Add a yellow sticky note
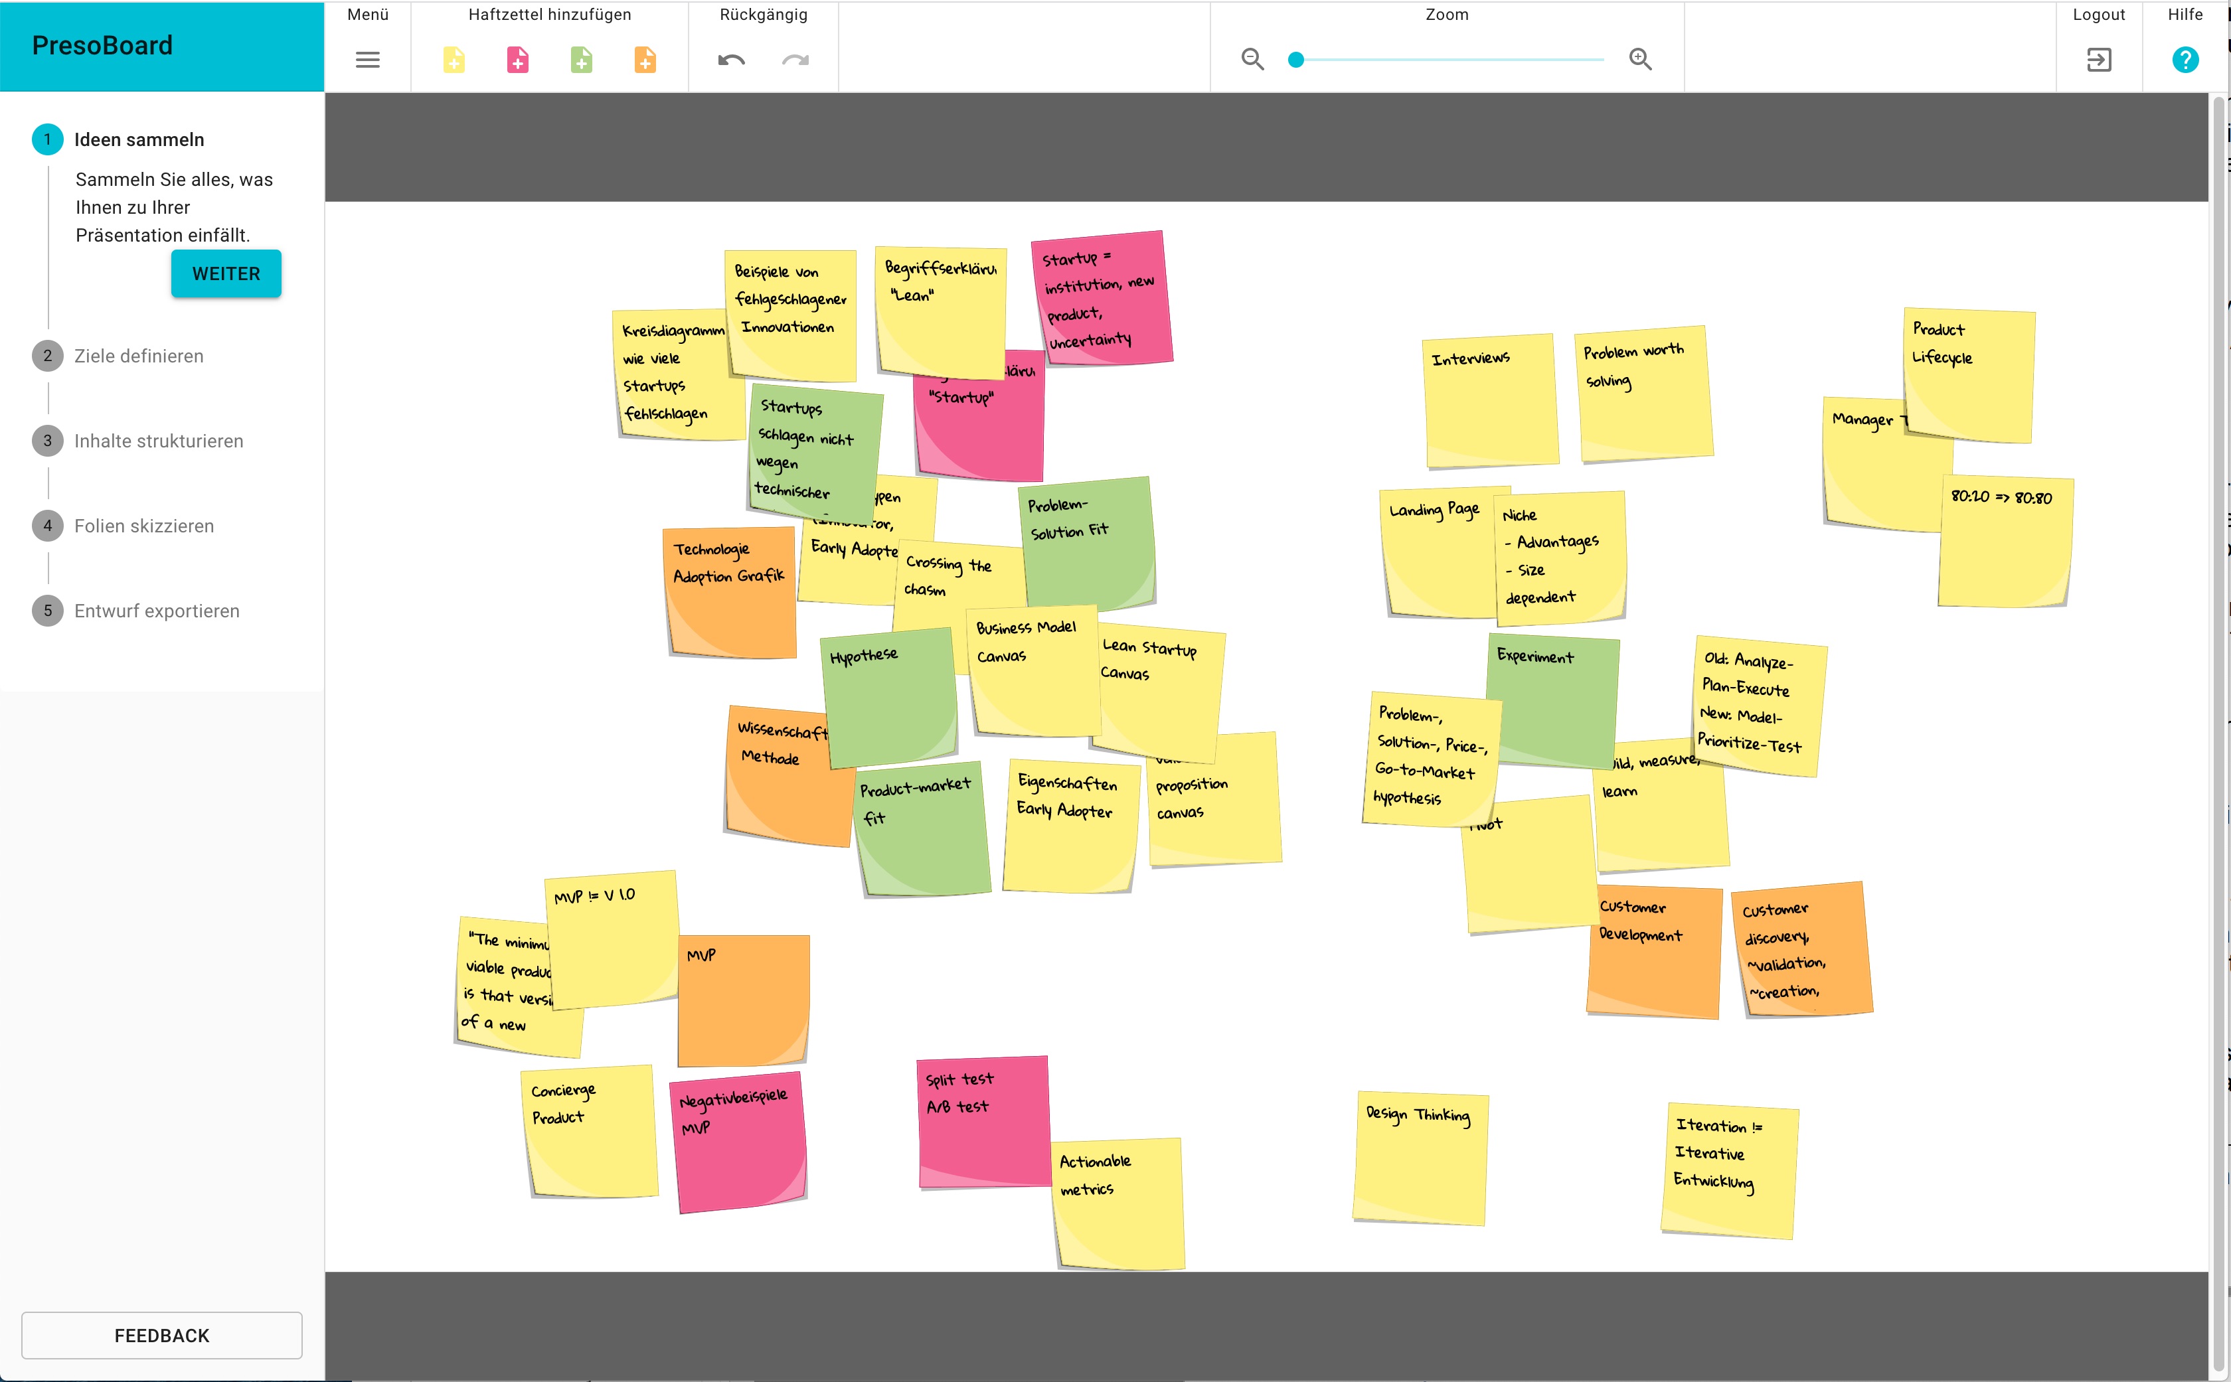The image size is (2231, 1382). [x=454, y=60]
